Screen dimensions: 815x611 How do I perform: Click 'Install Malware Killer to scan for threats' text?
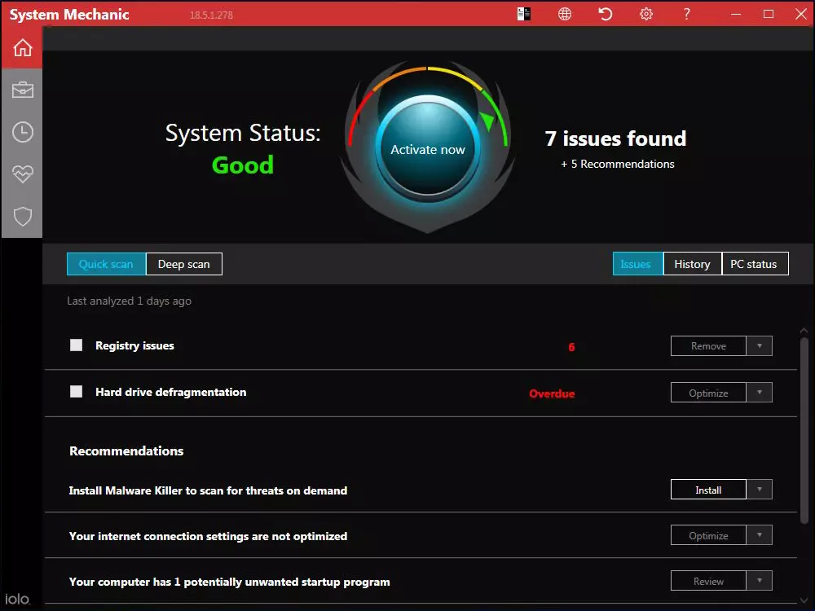coord(208,490)
